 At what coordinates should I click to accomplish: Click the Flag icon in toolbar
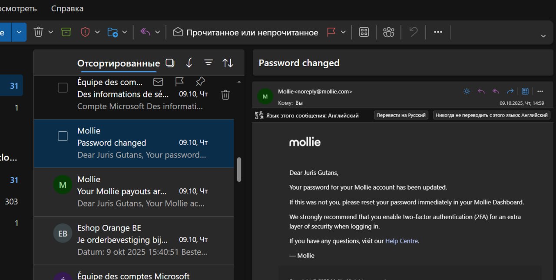pos(331,32)
